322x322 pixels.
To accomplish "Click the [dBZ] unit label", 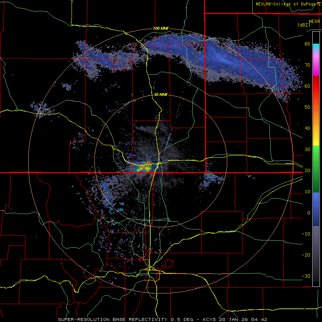I will [x=304, y=25].
